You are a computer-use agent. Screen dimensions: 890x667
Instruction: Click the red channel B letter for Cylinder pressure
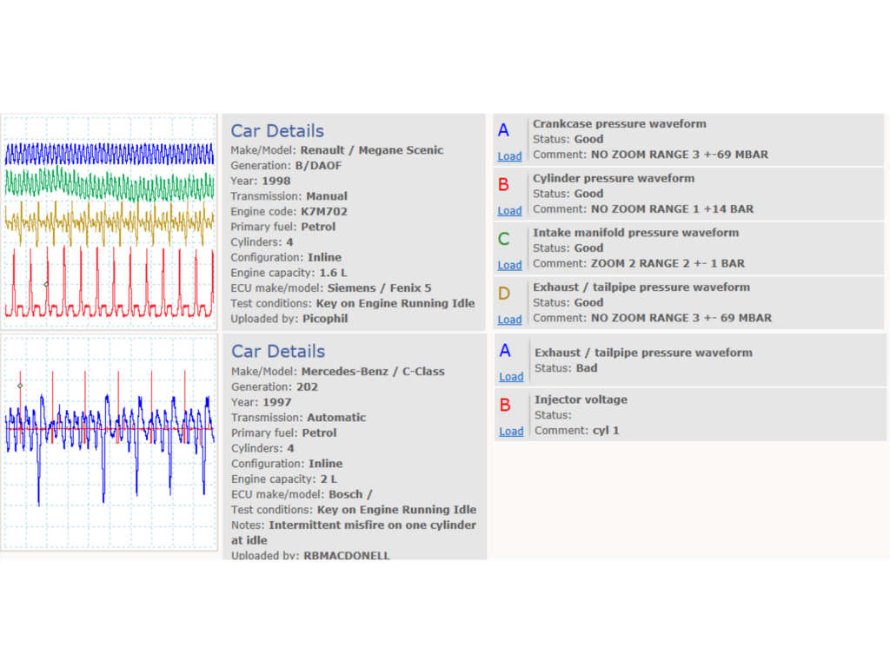point(503,185)
